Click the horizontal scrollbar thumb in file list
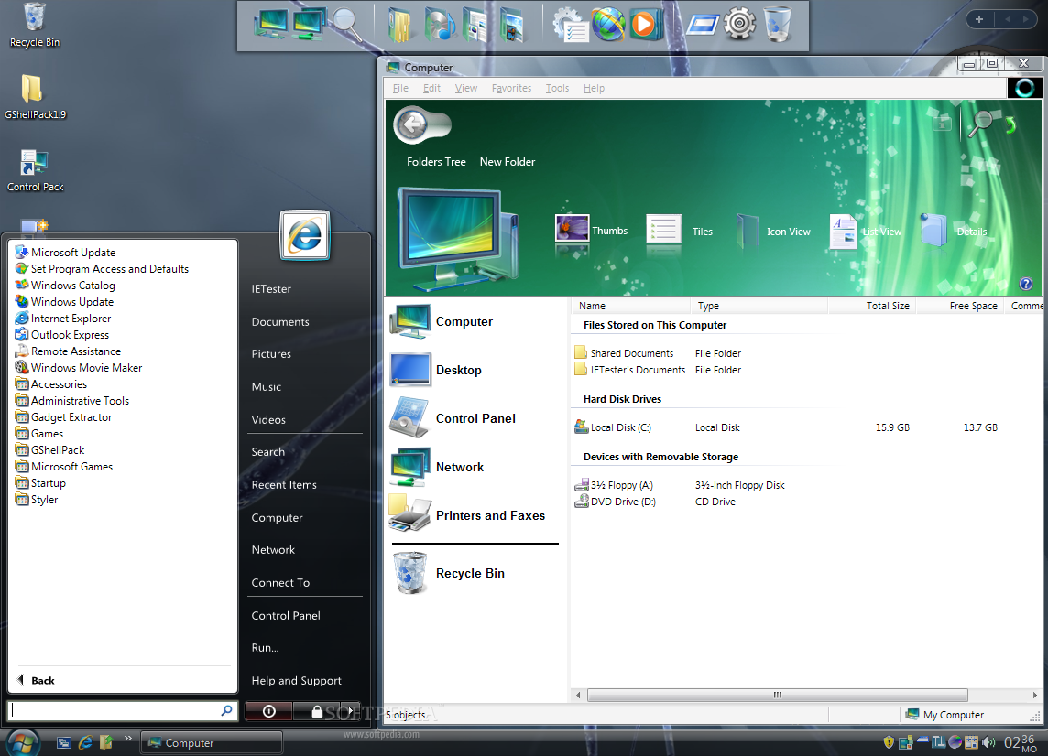The width and height of the screenshot is (1048, 756). [778, 696]
